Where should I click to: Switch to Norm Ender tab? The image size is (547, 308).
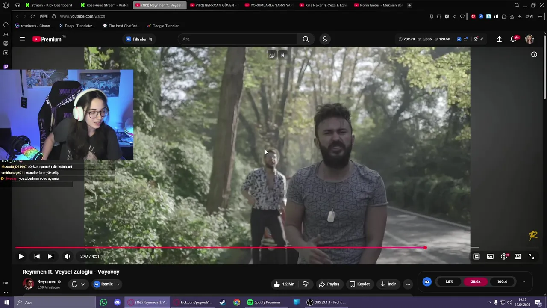[x=378, y=5]
